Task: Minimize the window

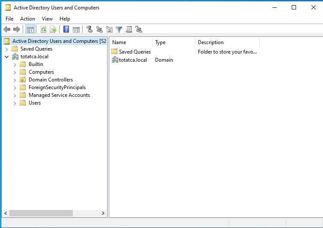Action: coord(275,8)
